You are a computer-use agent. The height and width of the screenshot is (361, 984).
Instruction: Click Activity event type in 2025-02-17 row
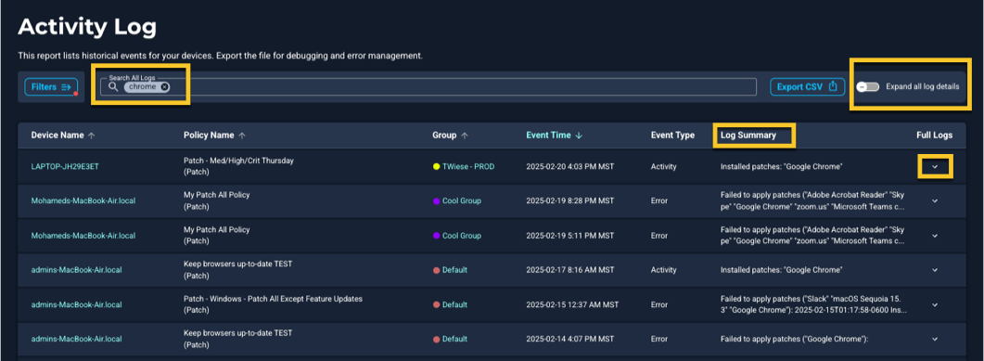click(x=664, y=270)
